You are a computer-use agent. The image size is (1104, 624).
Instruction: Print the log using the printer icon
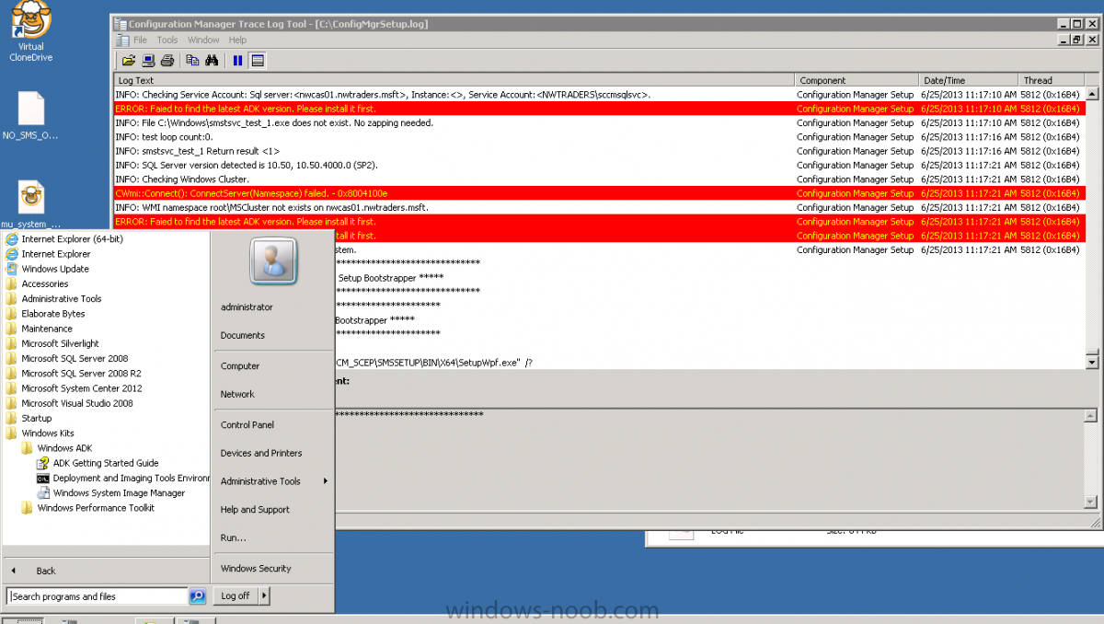[167, 61]
